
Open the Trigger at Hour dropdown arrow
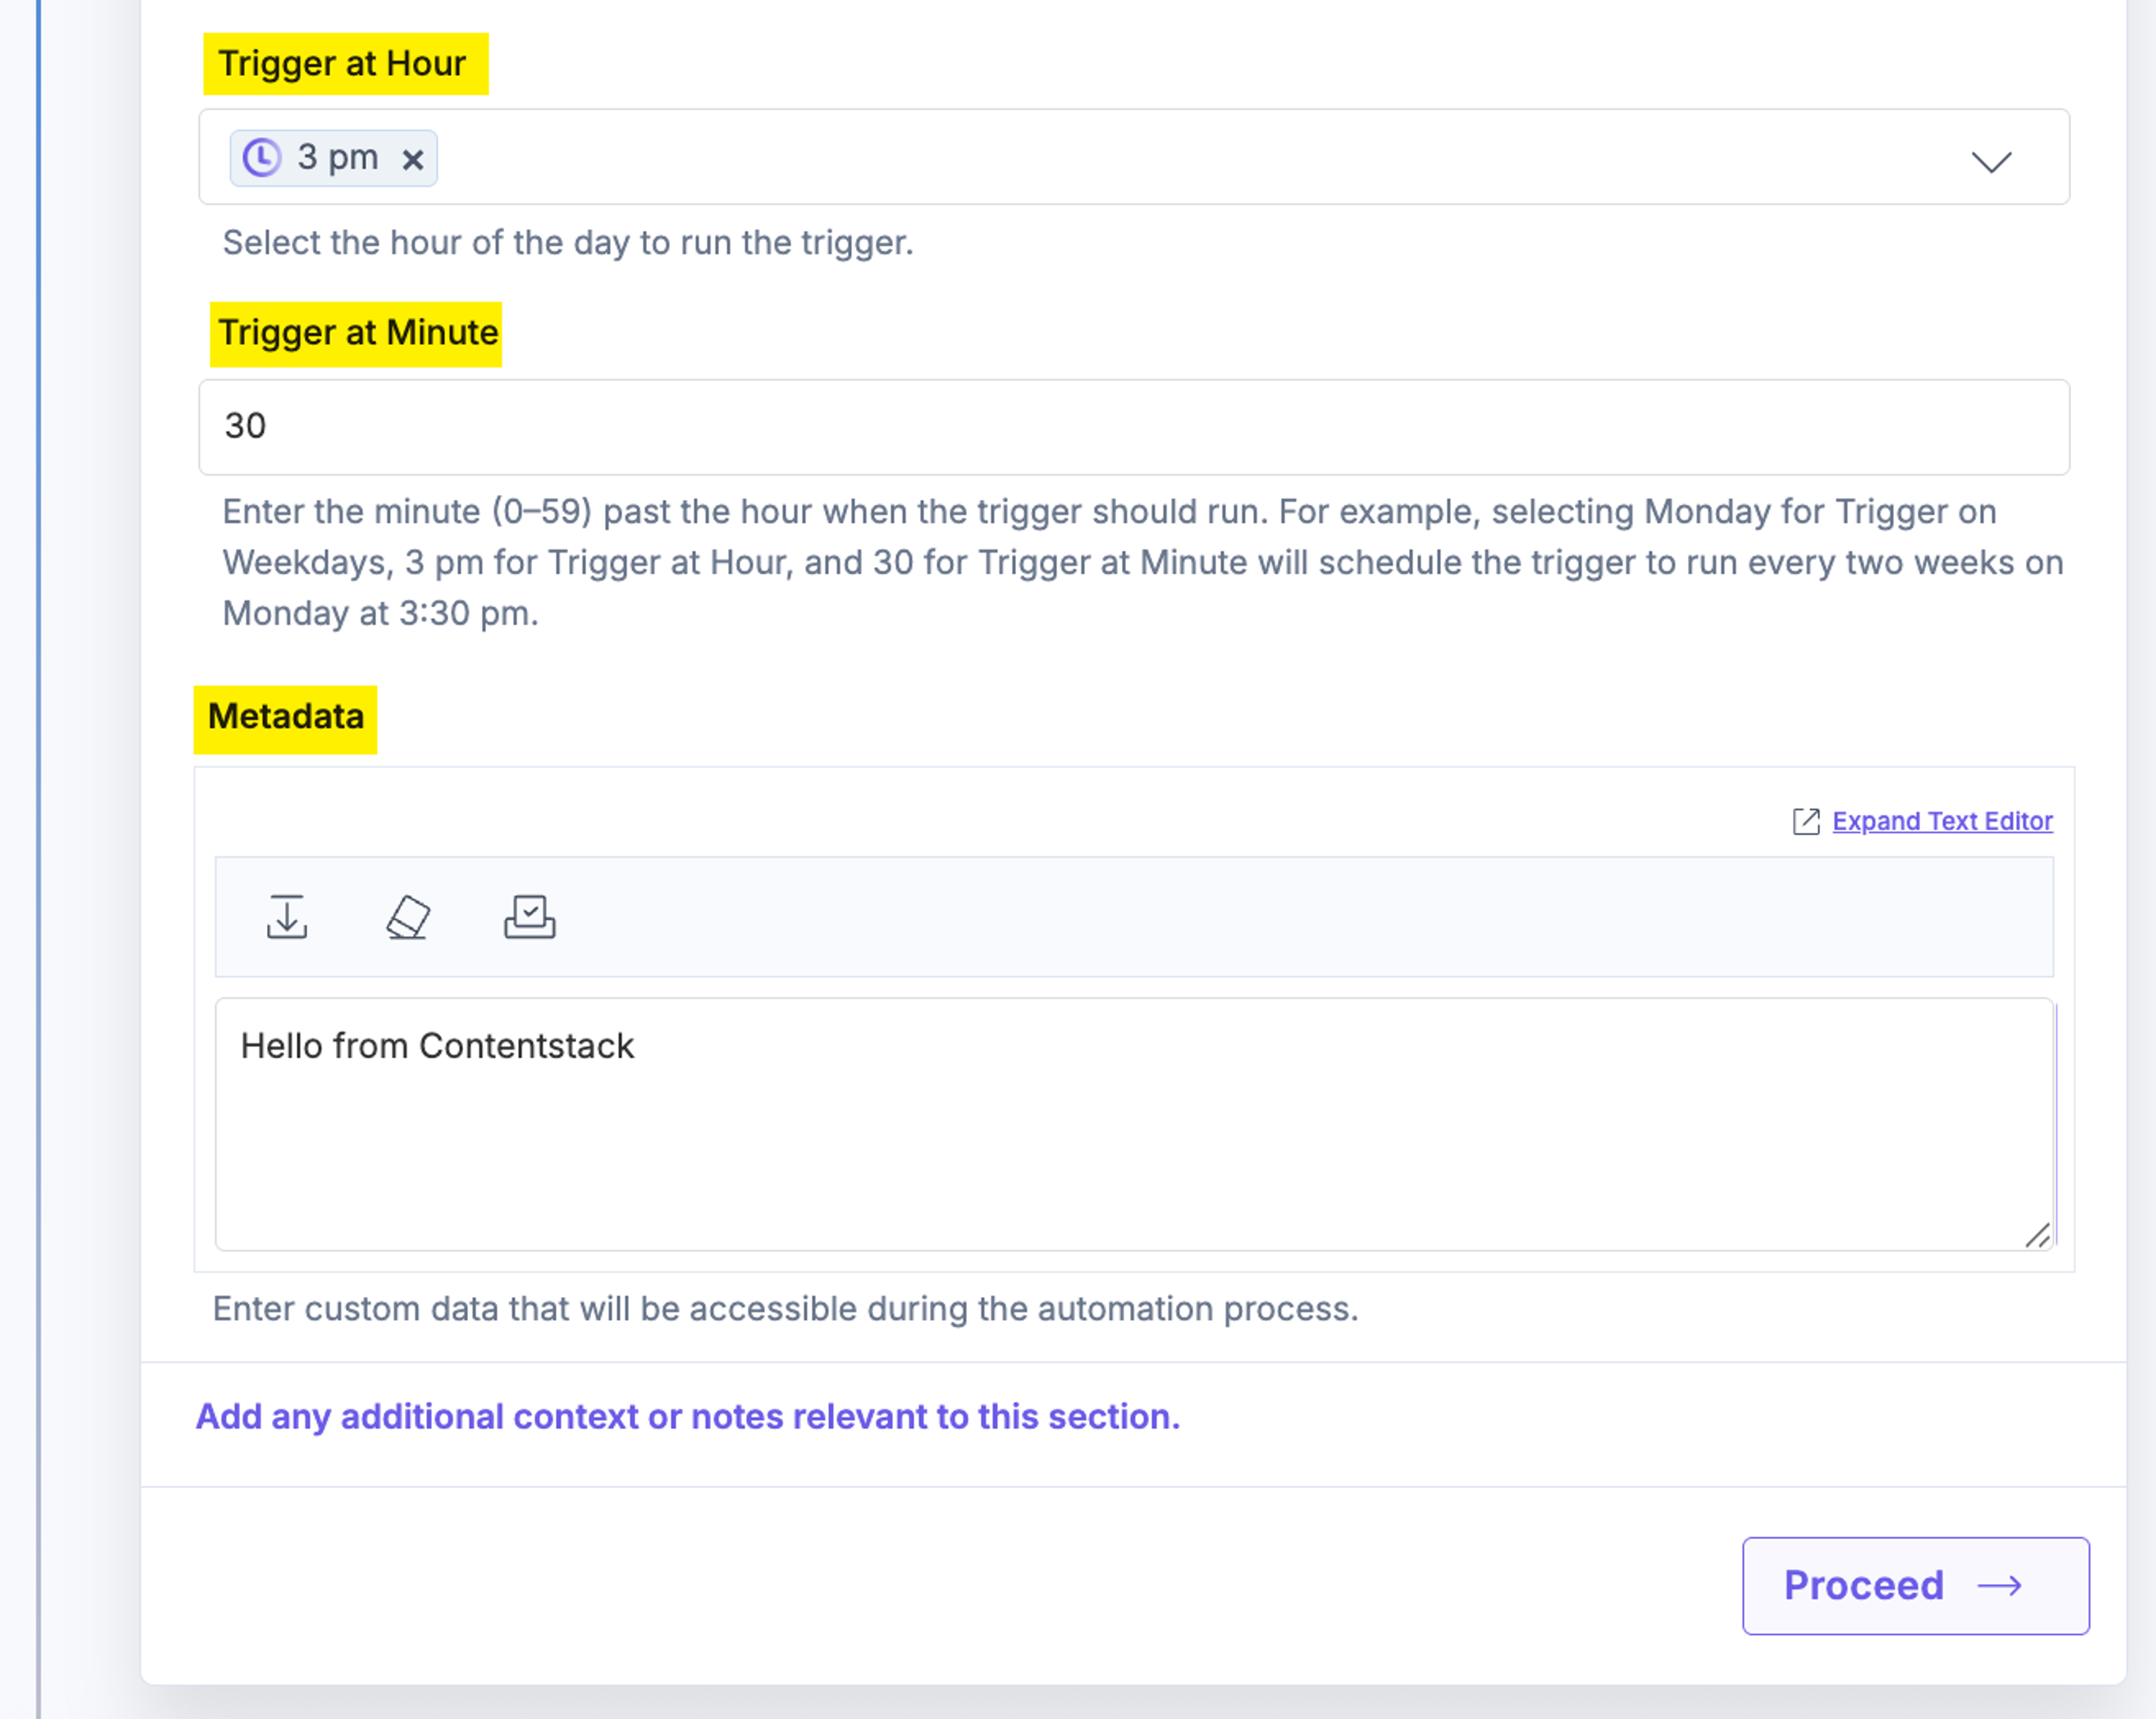click(1990, 161)
